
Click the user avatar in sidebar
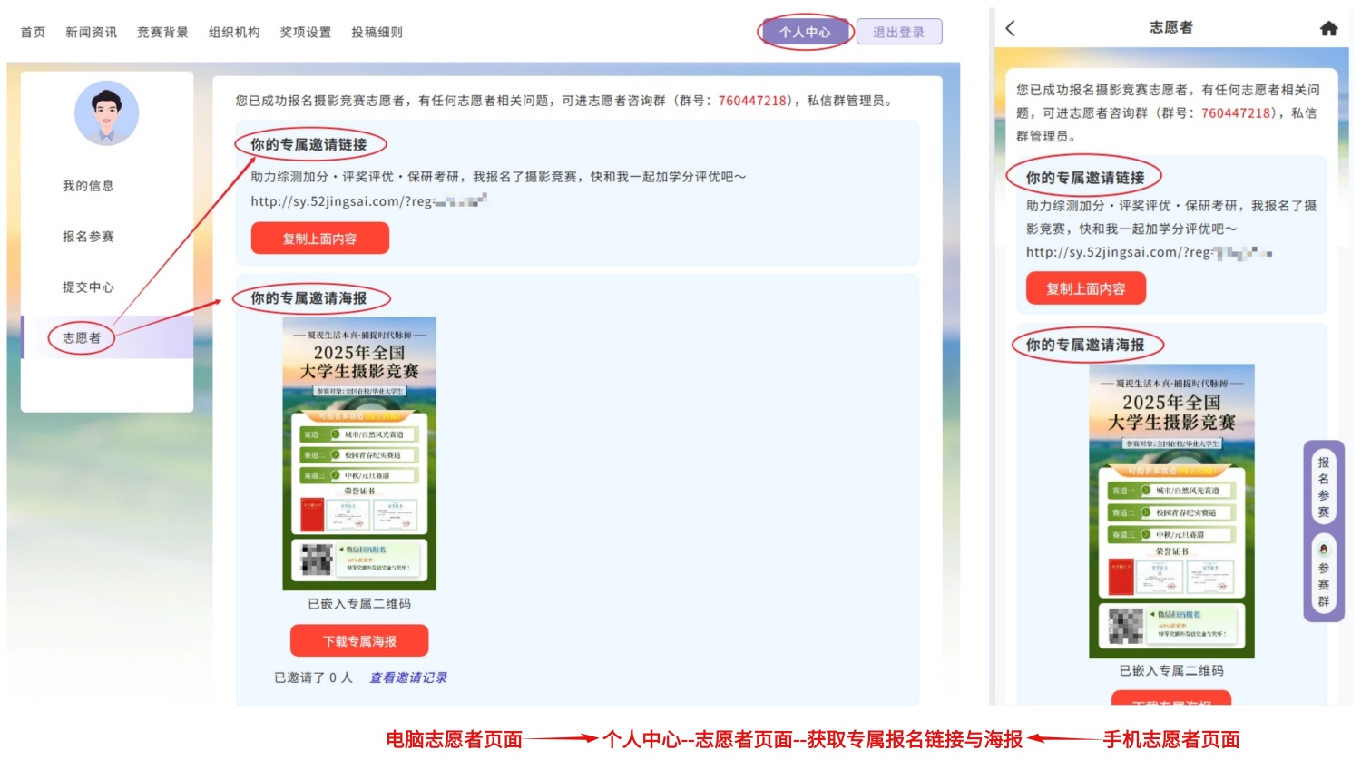(x=106, y=113)
